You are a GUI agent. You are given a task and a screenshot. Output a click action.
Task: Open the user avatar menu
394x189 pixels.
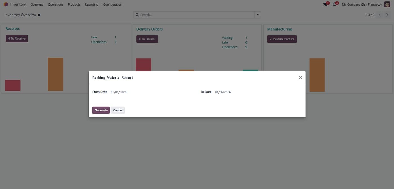[387, 4]
